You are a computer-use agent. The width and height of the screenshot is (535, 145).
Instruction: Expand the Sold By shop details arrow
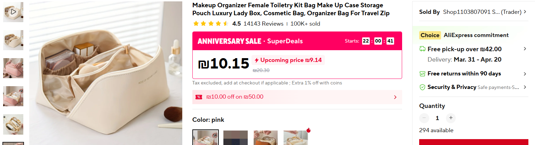tap(525, 12)
